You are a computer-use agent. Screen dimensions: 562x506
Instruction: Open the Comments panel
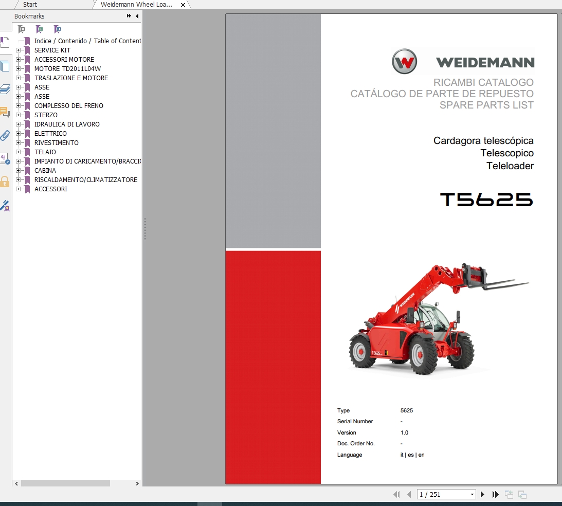5,112
